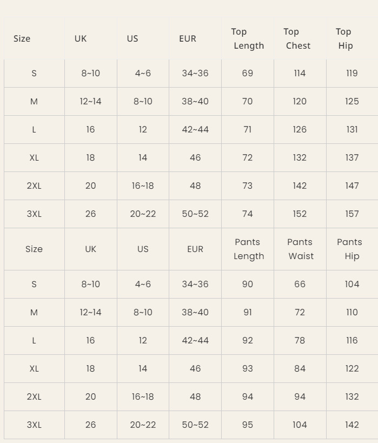Select the top length value 69

click(x=248, y=73)
